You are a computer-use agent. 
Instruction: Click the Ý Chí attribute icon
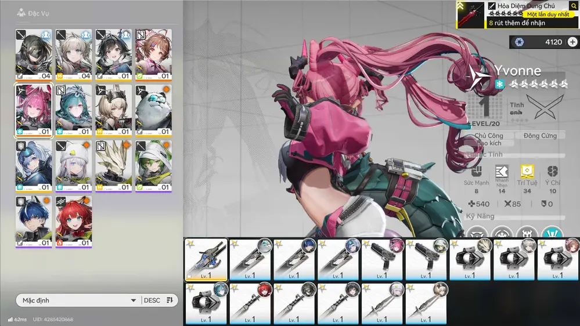pos(553,171)
